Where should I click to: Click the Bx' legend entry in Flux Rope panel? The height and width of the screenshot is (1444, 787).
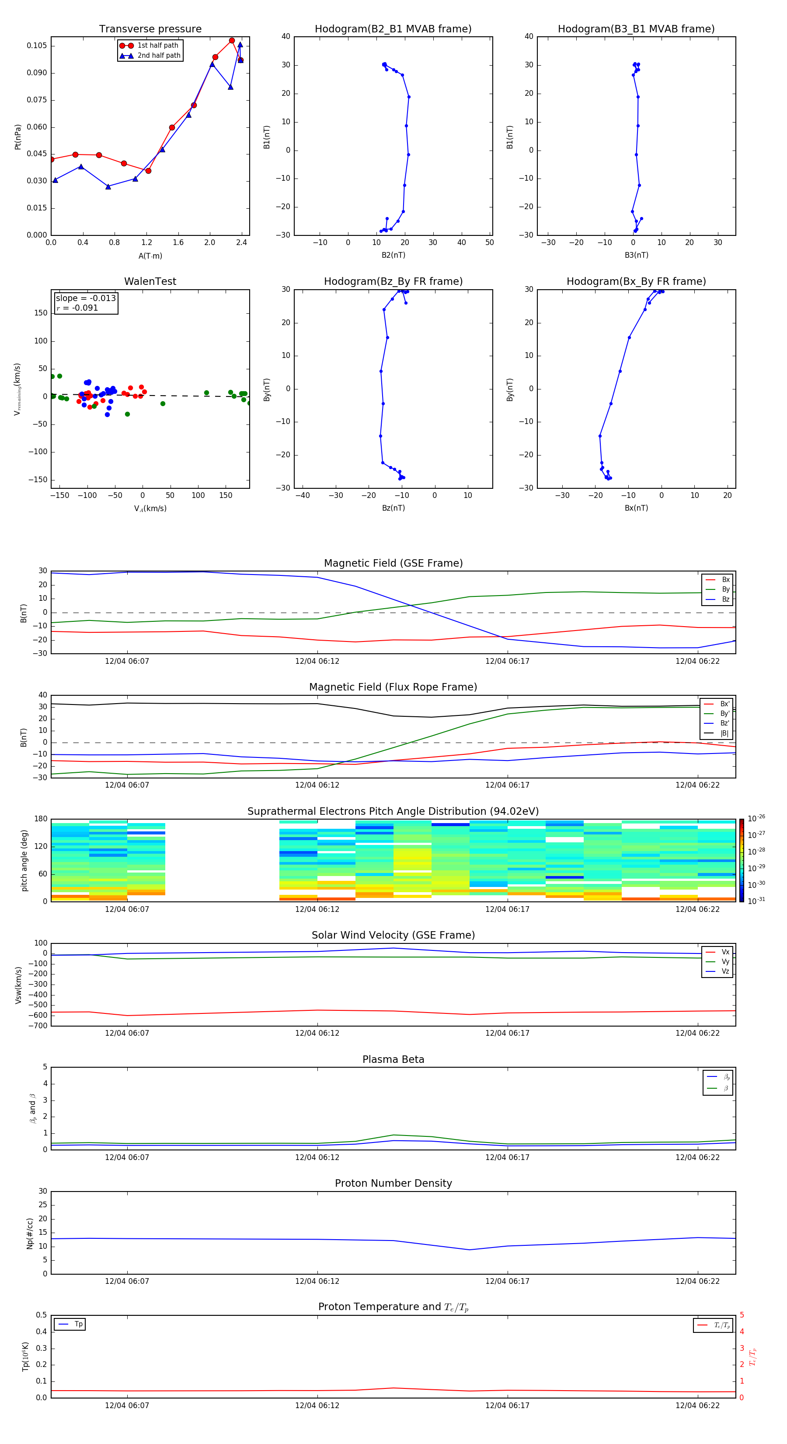[x=717, y=704]
